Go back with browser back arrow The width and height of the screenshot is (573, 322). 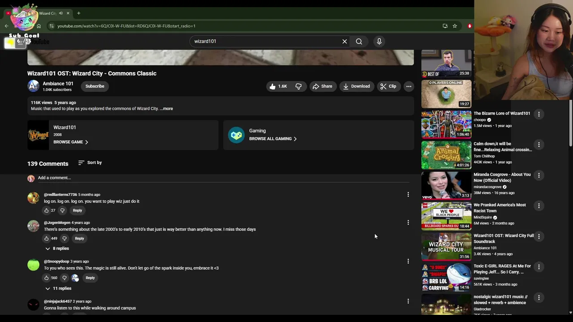7,26
